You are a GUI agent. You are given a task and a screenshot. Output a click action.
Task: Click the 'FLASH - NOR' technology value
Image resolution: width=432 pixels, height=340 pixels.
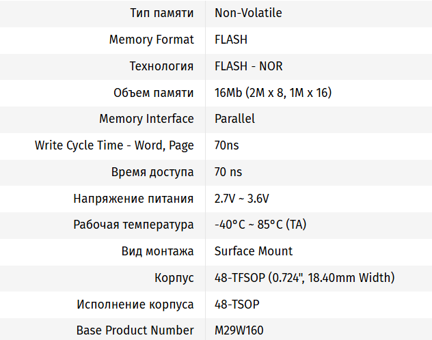pyautogui.click(x=249, y=66)
